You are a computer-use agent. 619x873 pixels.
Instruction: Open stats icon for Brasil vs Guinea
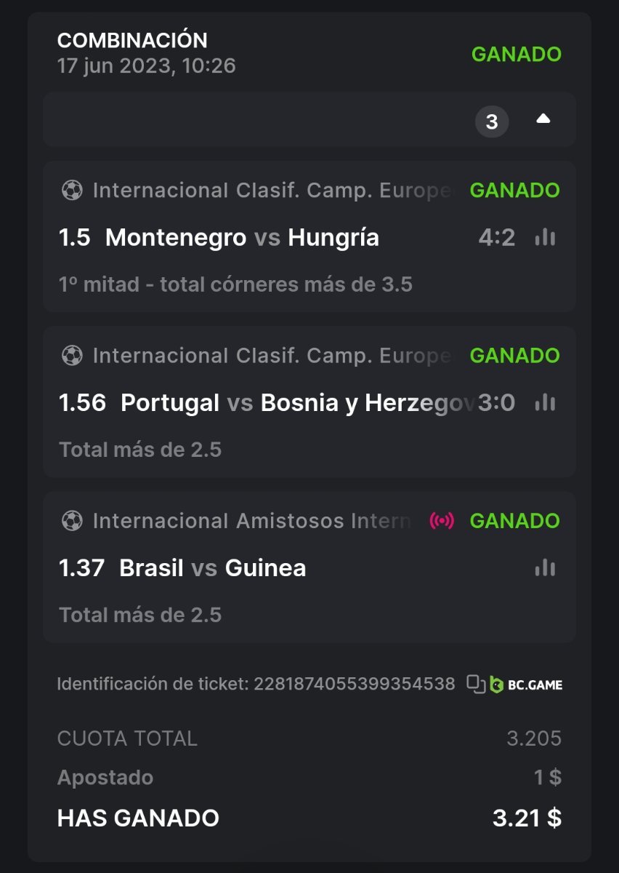point(545,567)
